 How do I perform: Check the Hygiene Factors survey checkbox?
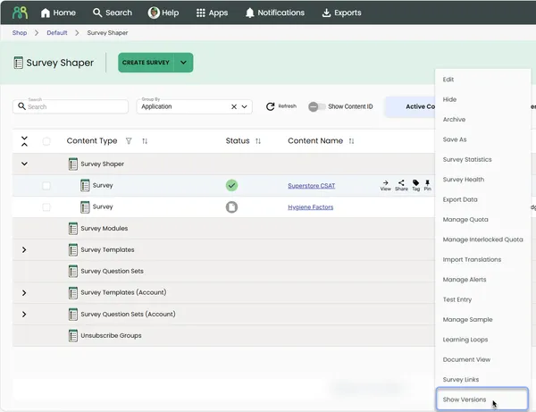46,207
